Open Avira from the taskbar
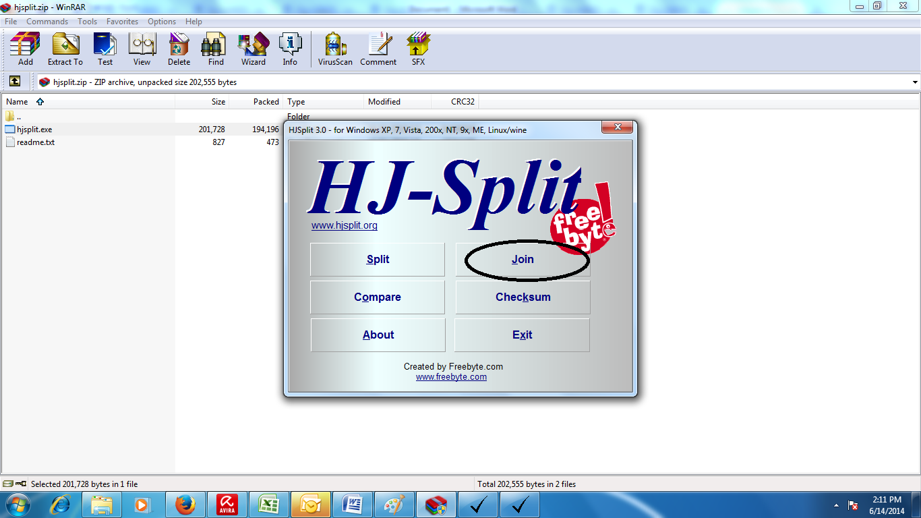The height and width of the screenshot is (518, 921). coord(227,505)
